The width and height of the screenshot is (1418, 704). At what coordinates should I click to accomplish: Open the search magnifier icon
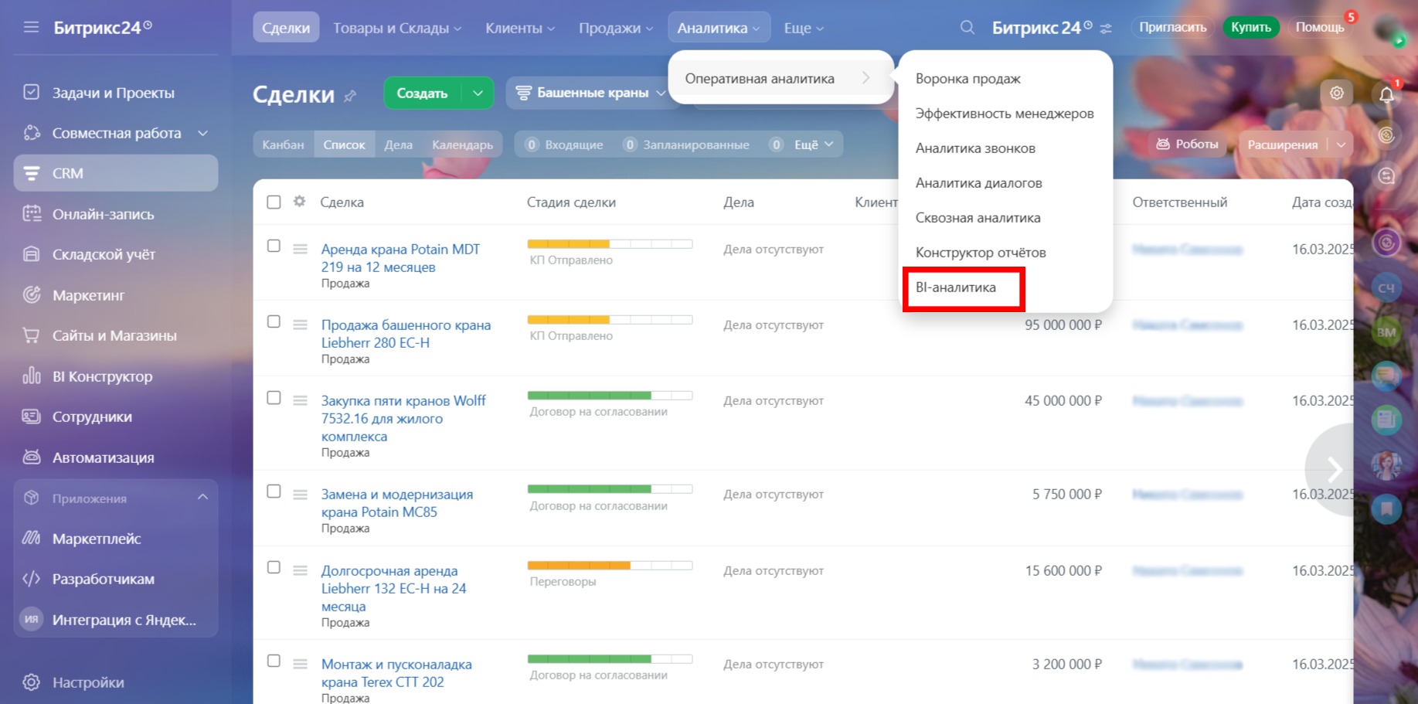click(967, 28)
